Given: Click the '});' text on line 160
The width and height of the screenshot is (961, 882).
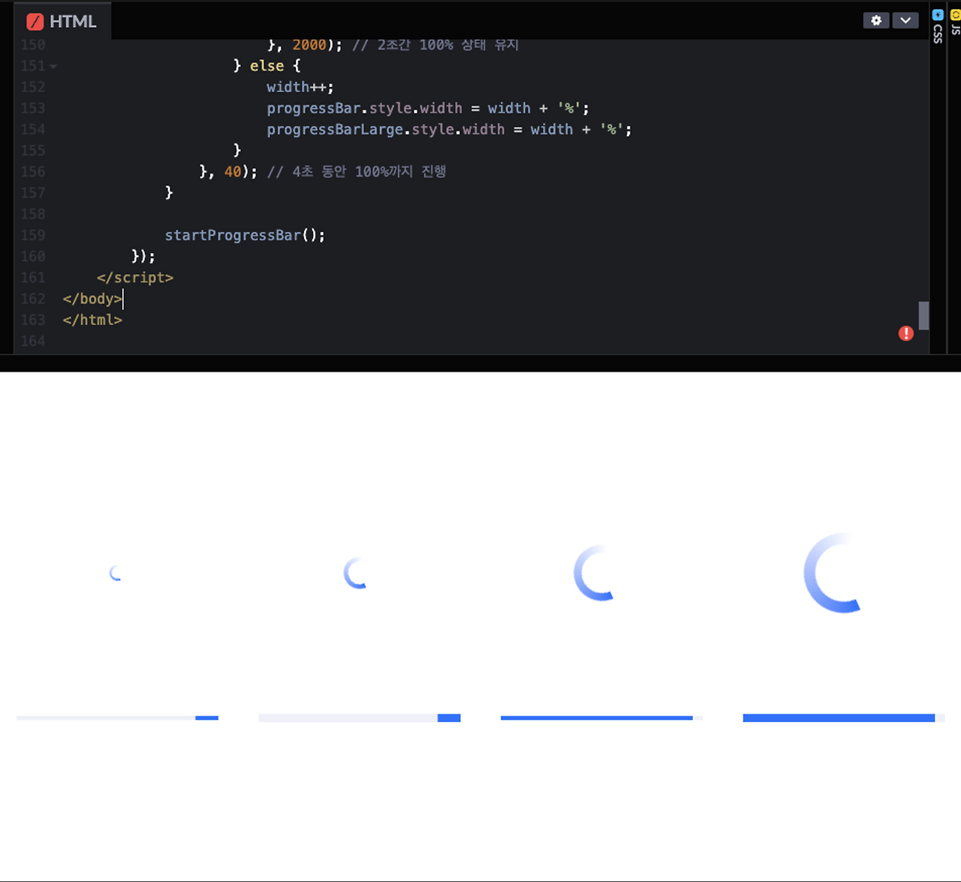Looking at the screenshot, I should click(x=143, y=257).
